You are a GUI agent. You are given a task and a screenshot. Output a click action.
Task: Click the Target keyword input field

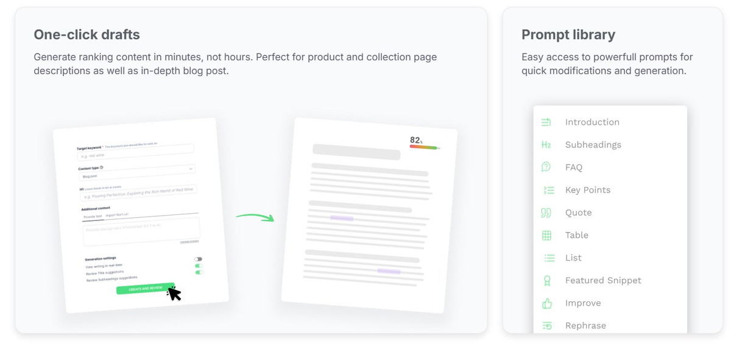click(x=135, y=152)
